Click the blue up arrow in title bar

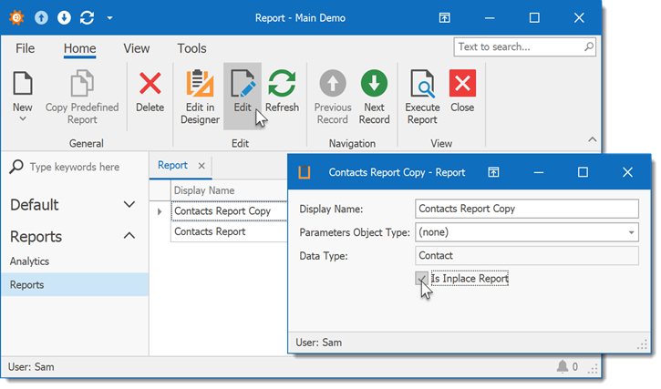point(41,17)
